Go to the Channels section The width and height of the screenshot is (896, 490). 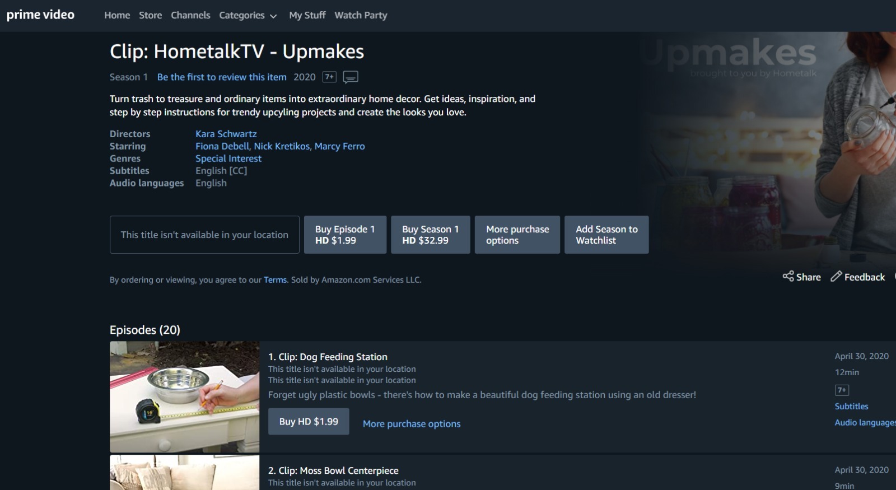tap(190, 15)
